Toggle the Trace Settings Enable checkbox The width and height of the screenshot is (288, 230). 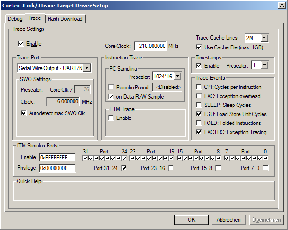click(x=21, y=44)
